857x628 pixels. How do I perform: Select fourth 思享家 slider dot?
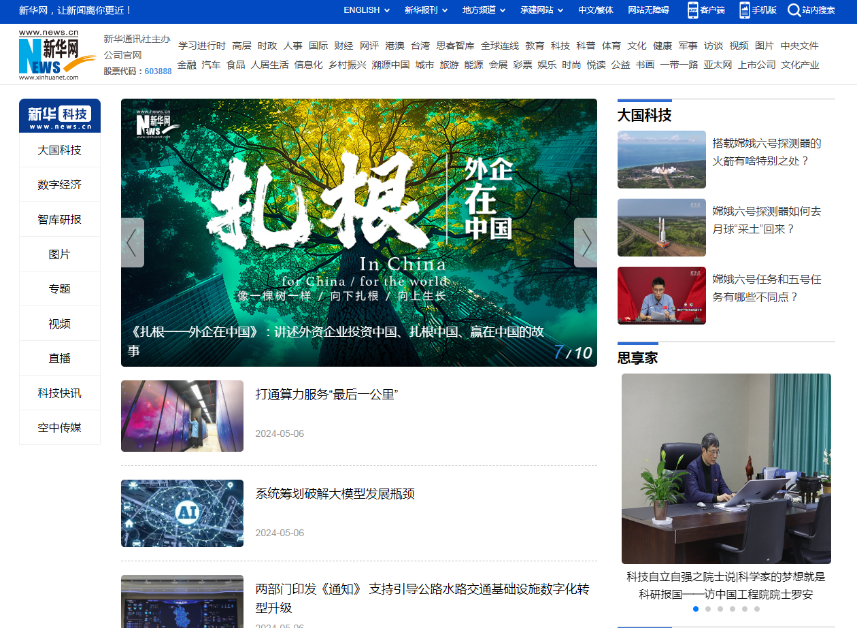(733, 609)
